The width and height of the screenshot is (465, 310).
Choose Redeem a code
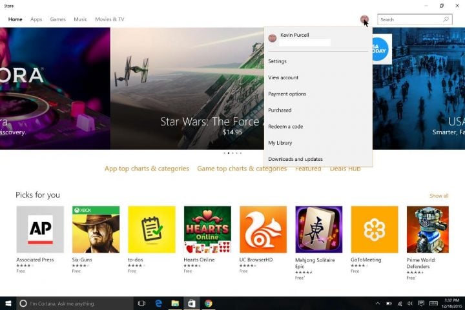[x=318, y=127]
